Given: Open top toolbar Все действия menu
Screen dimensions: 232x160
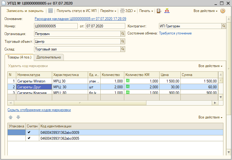Looking at the screenshot, I should point(205,11).
